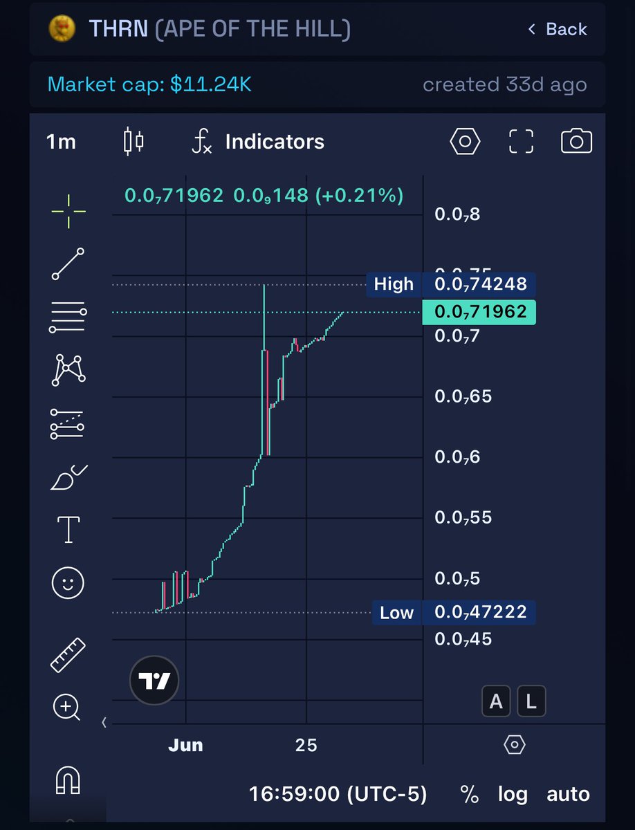635x830 pixels.
Task: Toggle logarithmic scale with L button
Action: [531, 701]
